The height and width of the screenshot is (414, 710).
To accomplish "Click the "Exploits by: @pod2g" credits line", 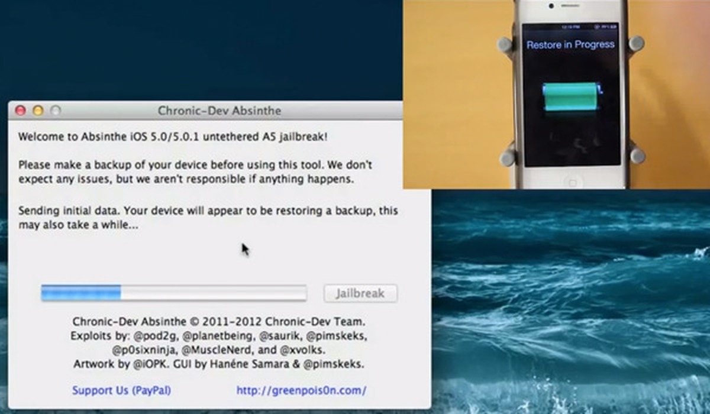I will coord(219,336).
